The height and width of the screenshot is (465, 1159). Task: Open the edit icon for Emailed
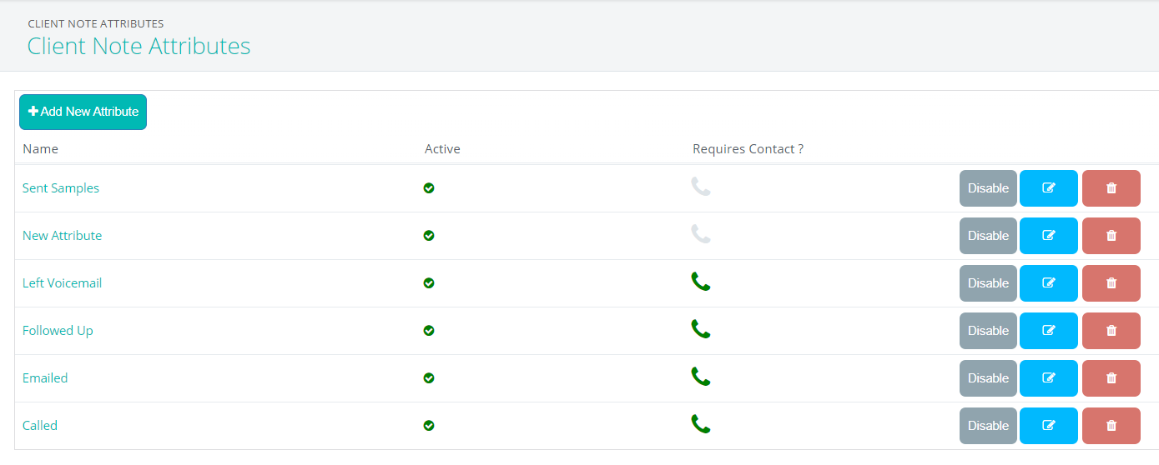[1049, 378]
